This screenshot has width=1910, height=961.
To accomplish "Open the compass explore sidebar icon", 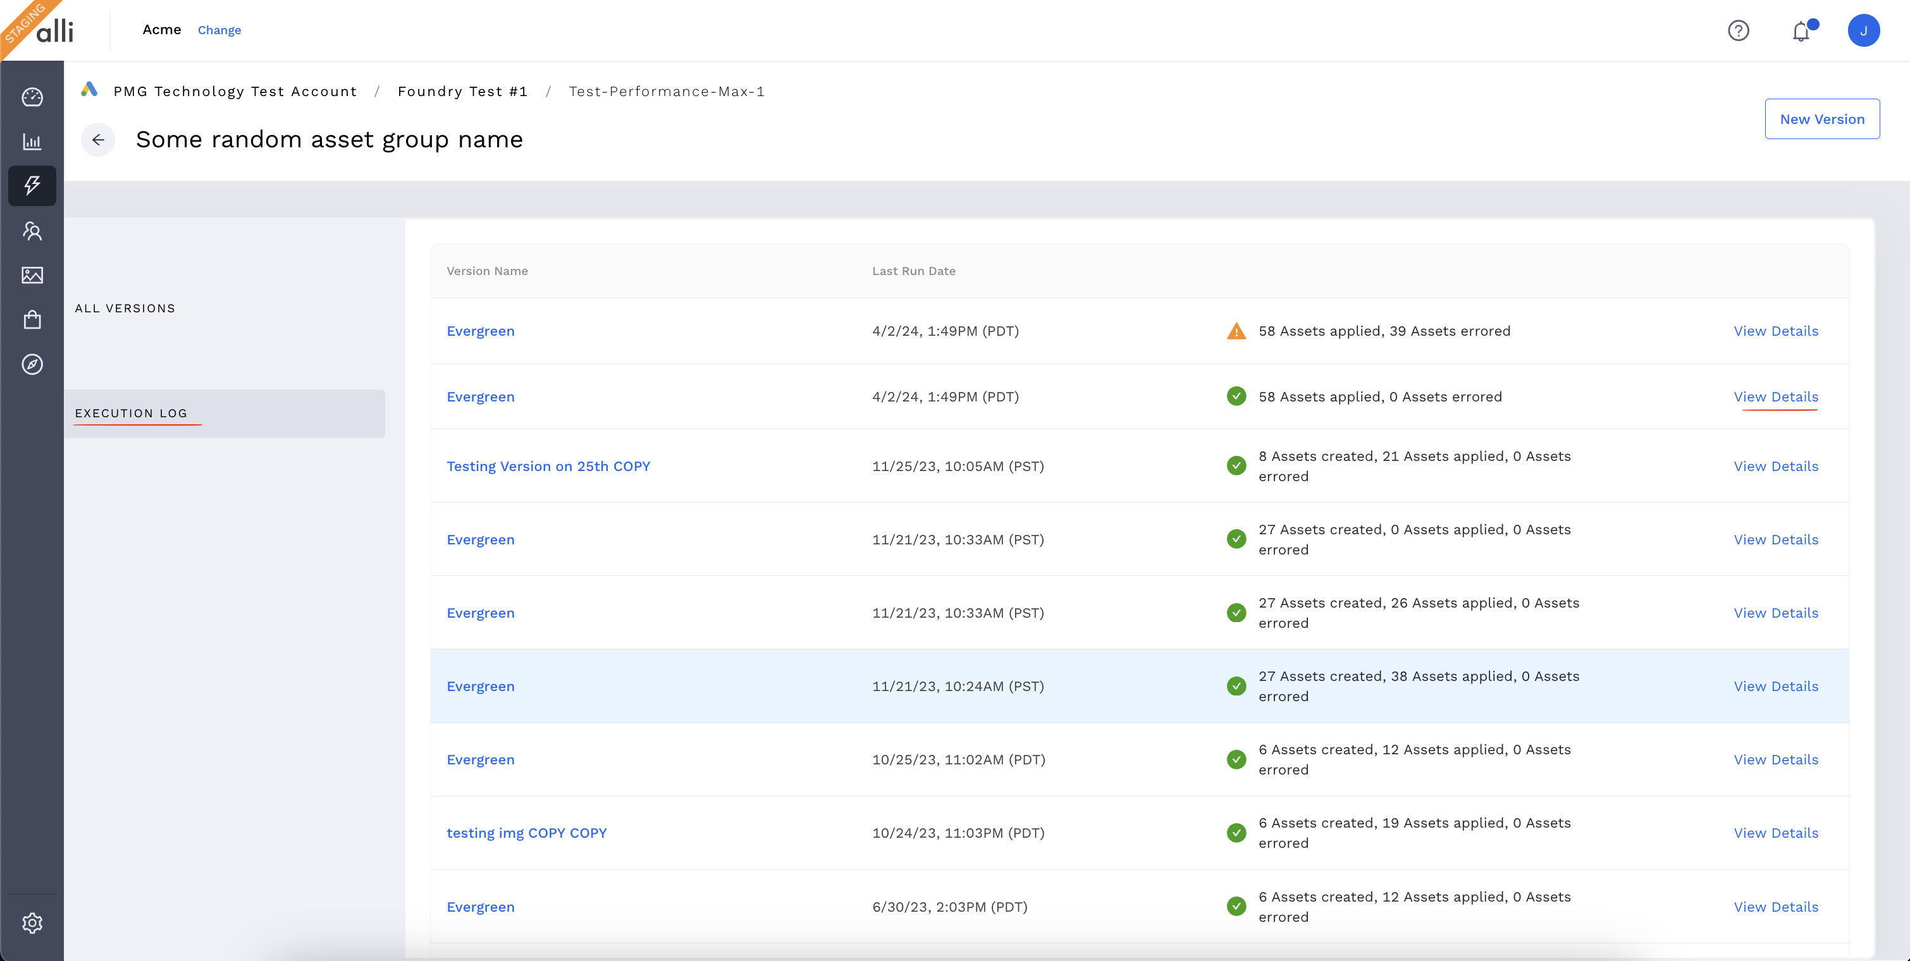I will point(32,364).
